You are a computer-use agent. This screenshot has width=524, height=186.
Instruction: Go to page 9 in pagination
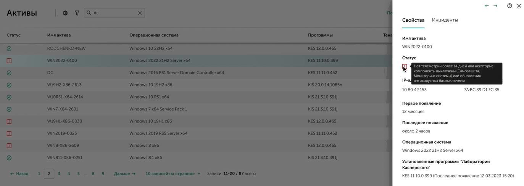pos(103,174)
